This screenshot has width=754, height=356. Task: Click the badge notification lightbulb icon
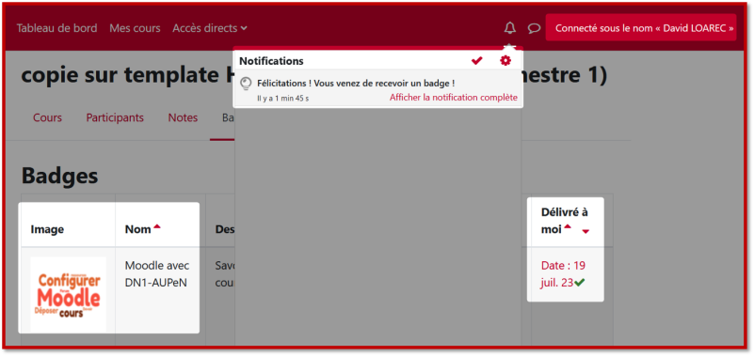(x=246, y=84)
